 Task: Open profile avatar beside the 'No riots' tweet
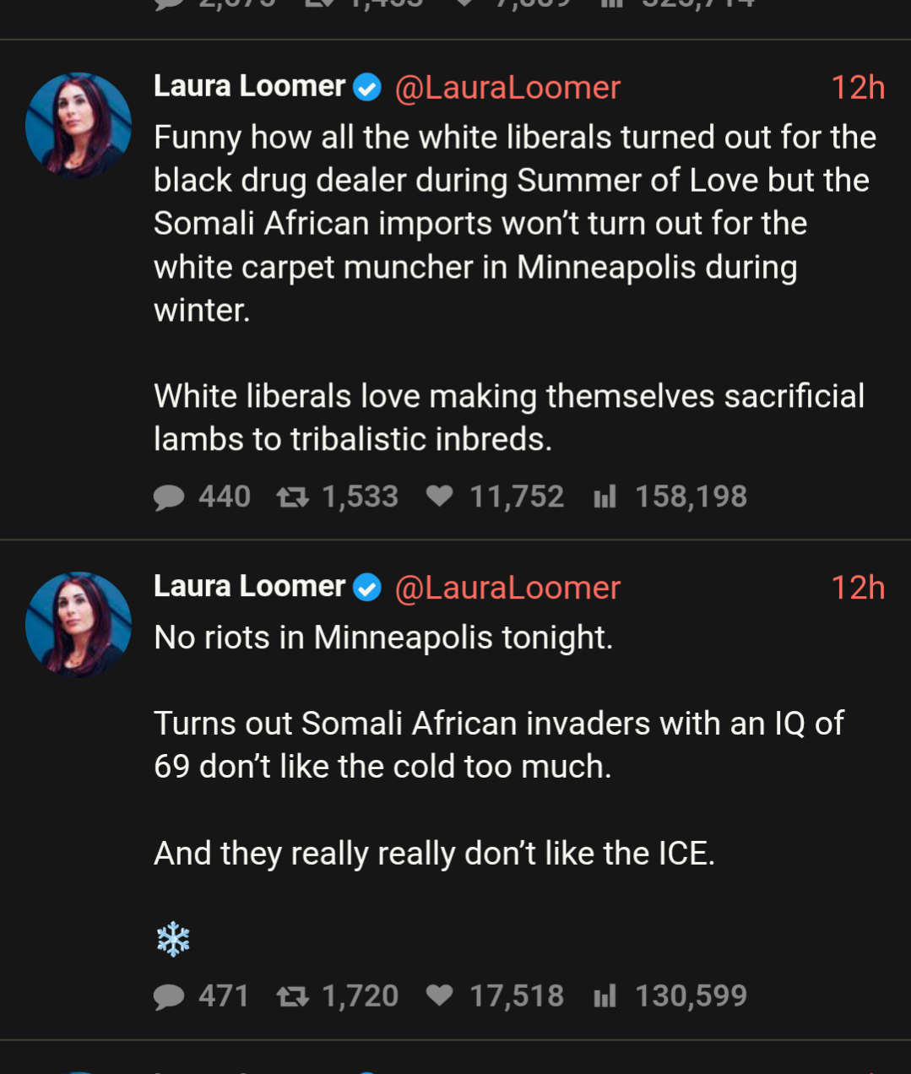coord(79,625)
